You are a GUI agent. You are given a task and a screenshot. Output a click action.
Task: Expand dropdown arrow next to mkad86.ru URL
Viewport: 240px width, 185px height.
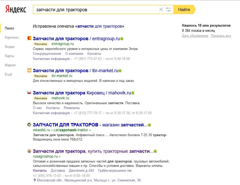coord(90,130)
